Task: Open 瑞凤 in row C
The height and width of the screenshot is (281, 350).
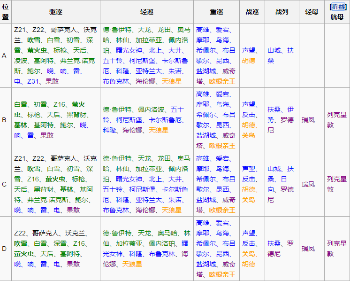Action: click(308, 184)
